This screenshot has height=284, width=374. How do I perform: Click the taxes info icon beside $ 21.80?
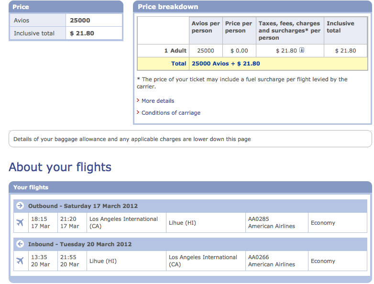click(x=302, y=50)
